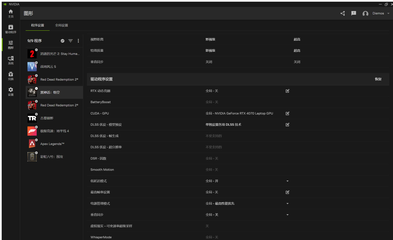Open the program list filter icon
The height and width of the screenshot is (240, 393).
(71, 41)
